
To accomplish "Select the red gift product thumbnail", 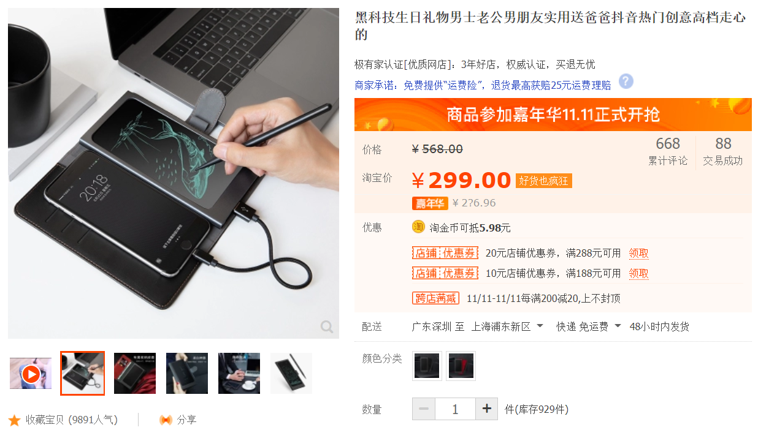I will pos(135,373).
